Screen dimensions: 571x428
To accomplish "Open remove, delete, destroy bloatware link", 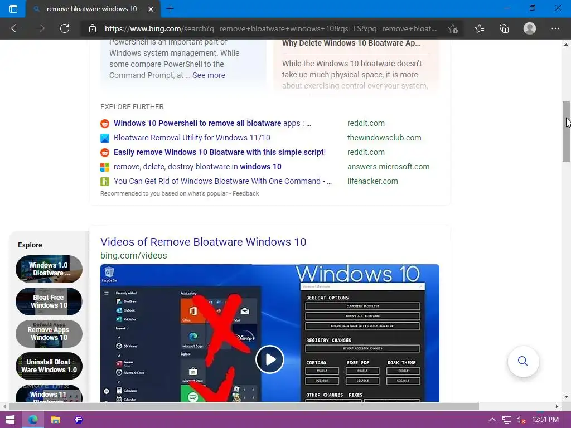I will (197, 167).
